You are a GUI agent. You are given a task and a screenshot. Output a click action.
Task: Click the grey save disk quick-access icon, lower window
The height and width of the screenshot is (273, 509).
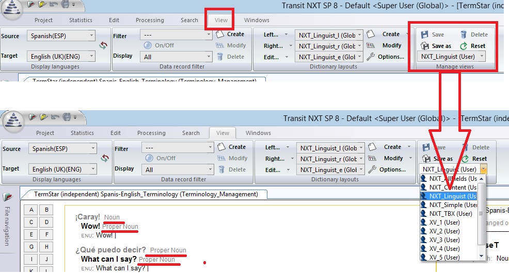point(66,117)
